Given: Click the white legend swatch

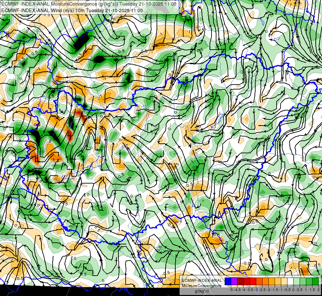Looking at the screenshot, I should pos(290,282).
